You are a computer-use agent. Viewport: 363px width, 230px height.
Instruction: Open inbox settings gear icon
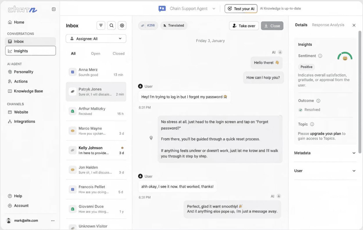tap(122, 26)
